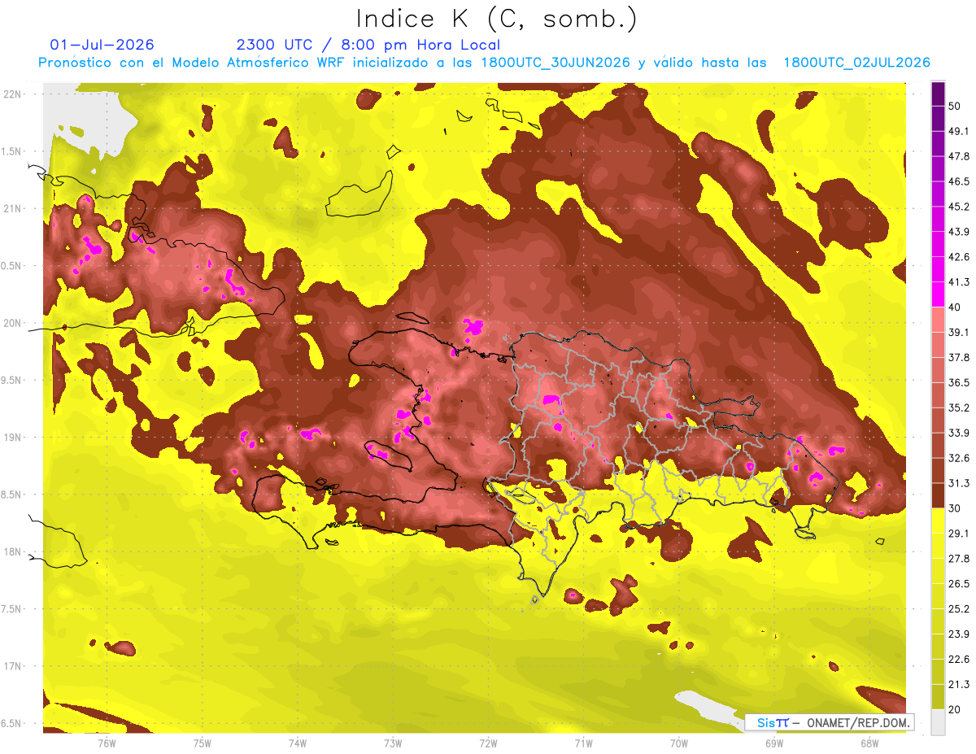Click the legend value '31.3'
Screen dimensions: 976x754
(x=957, y=483)
